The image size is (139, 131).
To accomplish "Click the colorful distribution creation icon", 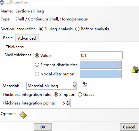I will tap(135, 70).
